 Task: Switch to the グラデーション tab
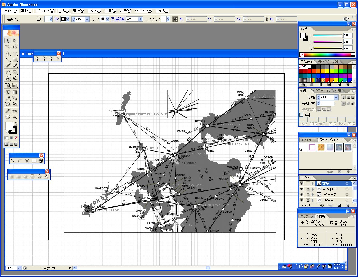322,91
